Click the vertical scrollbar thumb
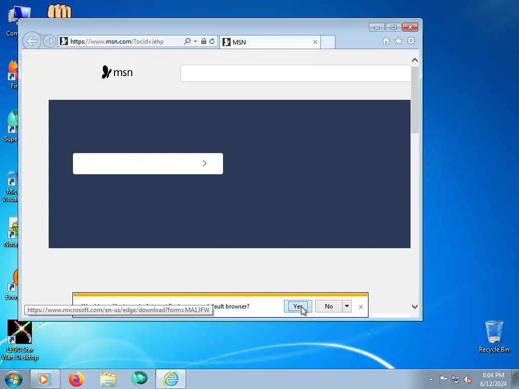519x389 pixels. (x=415, y=100)
